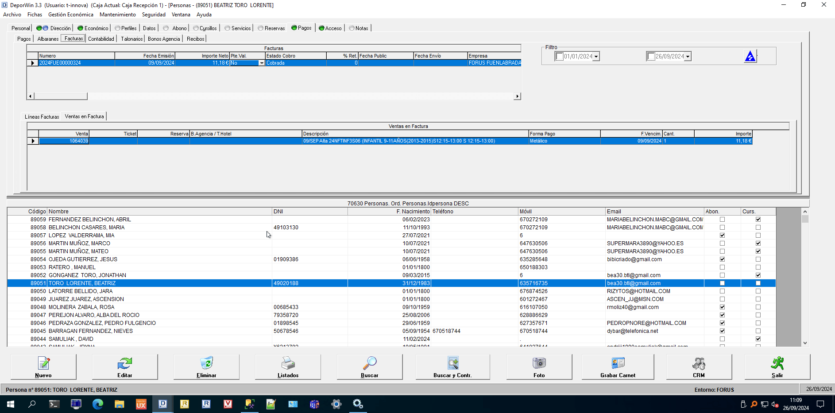Toggle Abon. checkbox for FERNANDEZ BELINCHON, ABRIL
835x413 pixels.
[x=722, y=220]
